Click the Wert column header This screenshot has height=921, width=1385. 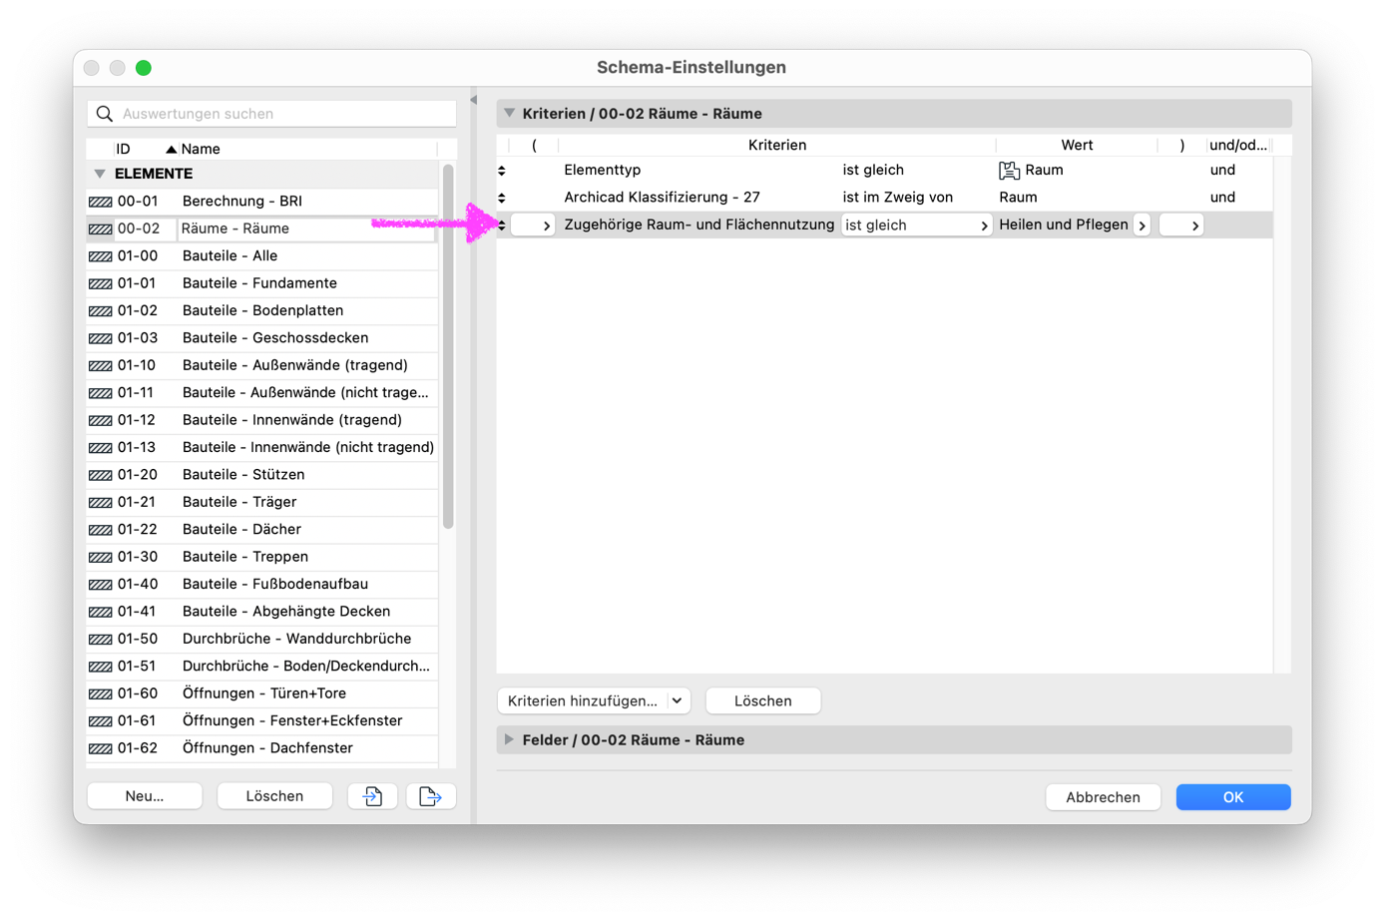(1077, 146)
